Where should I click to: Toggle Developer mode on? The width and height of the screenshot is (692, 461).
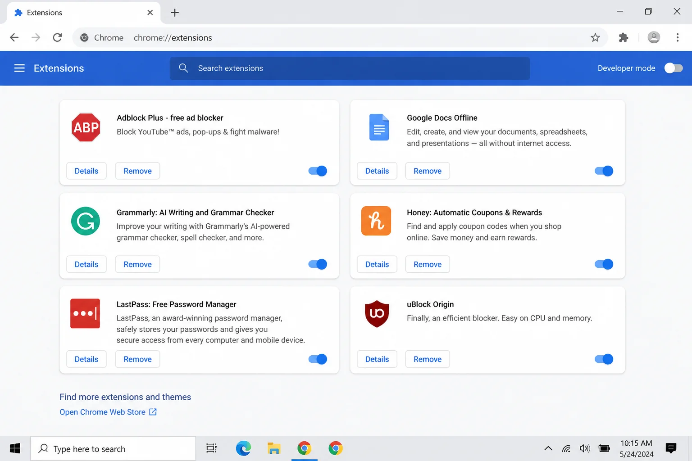click(674, 68)
